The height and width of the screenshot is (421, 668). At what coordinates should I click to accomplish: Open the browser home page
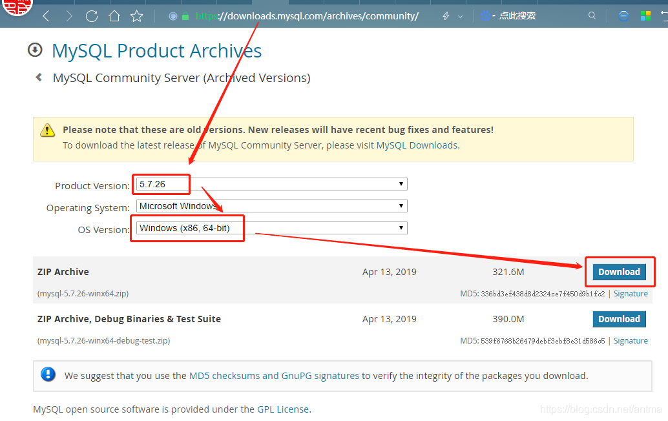[114, 15]
